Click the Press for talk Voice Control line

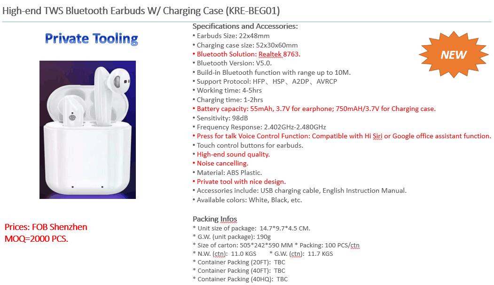coord(342,136)
